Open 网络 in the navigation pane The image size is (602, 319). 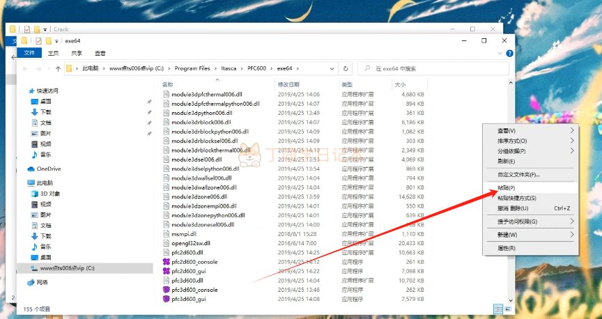coord(42,282)
